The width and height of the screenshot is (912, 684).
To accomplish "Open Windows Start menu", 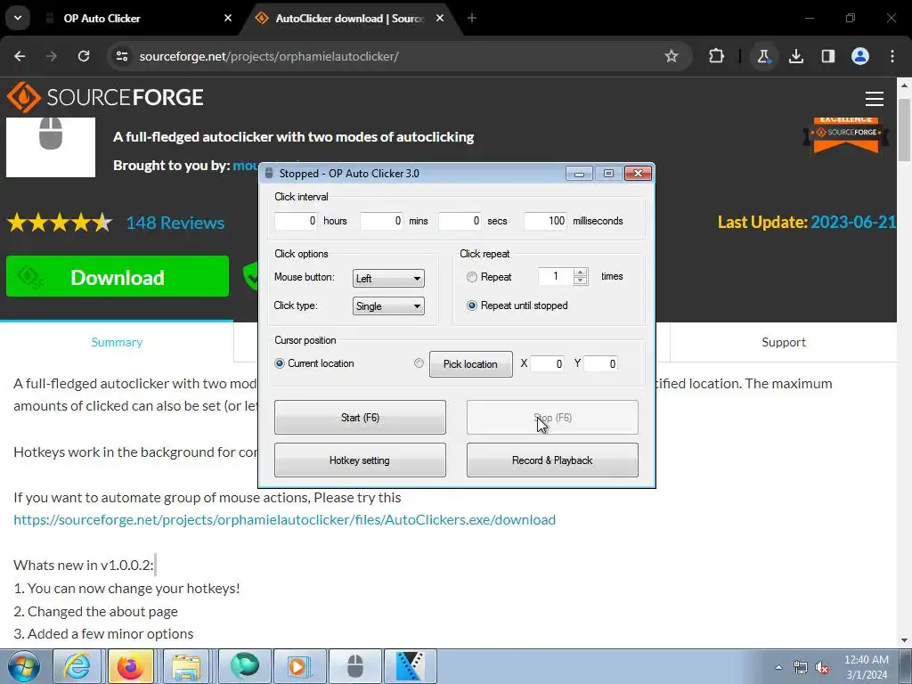I will [x=24, y=666].
